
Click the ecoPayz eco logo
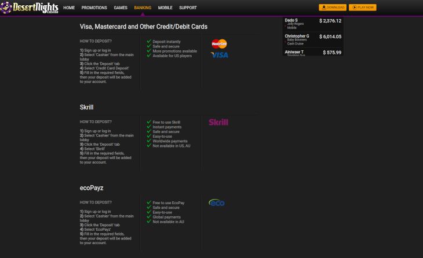pos(217,202)
